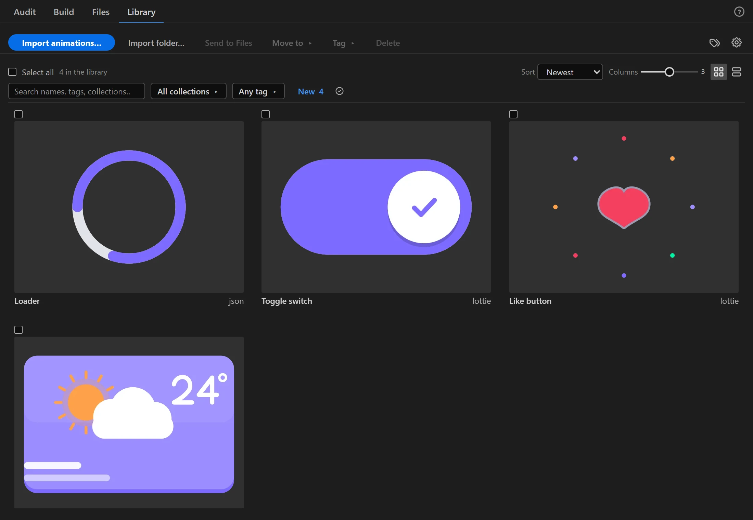Open the Toggle switch animation thumbnail
Viewport: 753px width, 520px height.
tap(376, 207)
